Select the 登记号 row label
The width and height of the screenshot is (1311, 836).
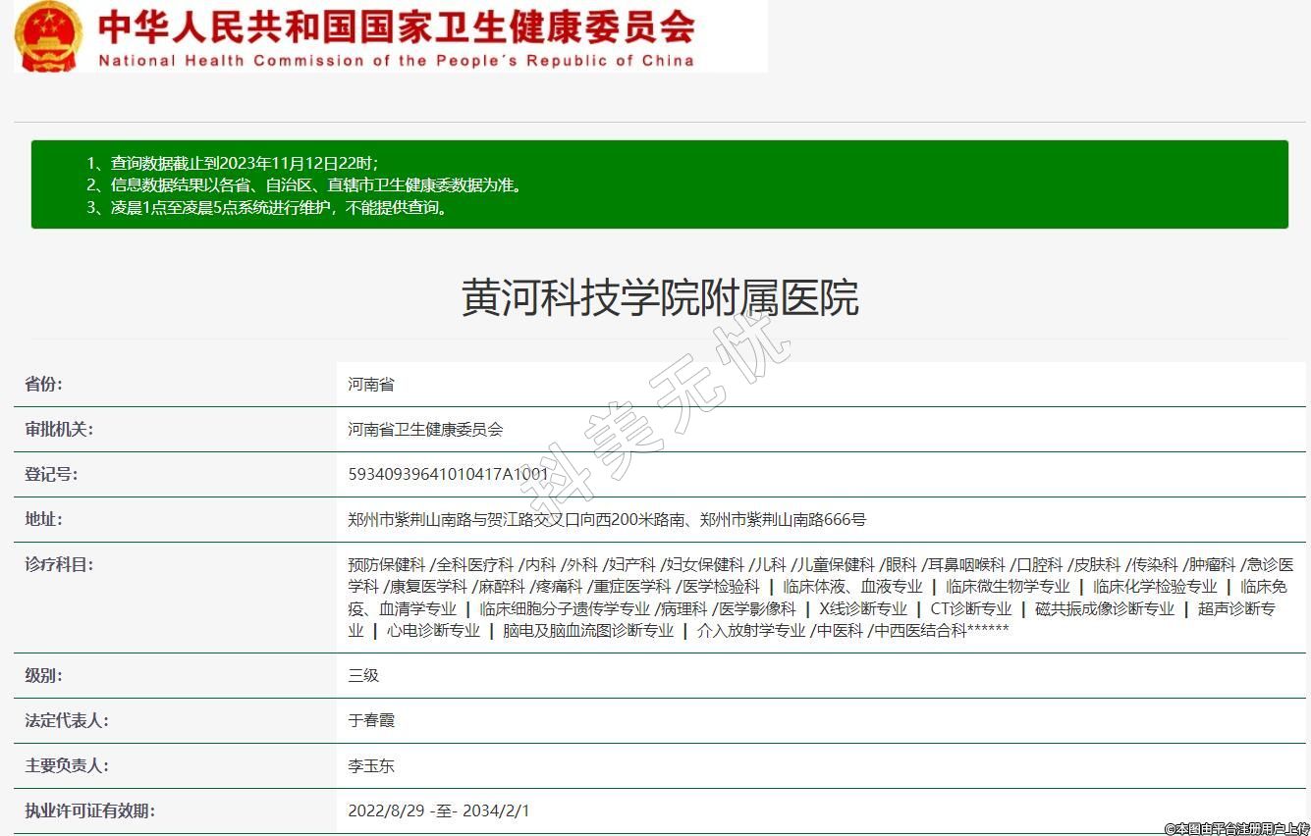(x=51, y=474)
